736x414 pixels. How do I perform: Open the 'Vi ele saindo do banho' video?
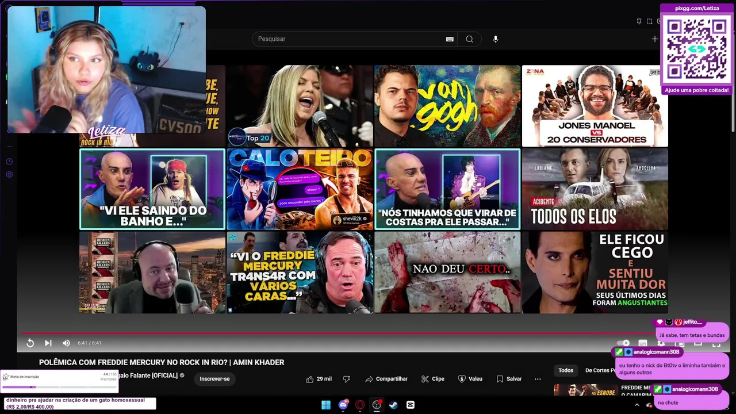pyautogui.click(x=152, y=189)
